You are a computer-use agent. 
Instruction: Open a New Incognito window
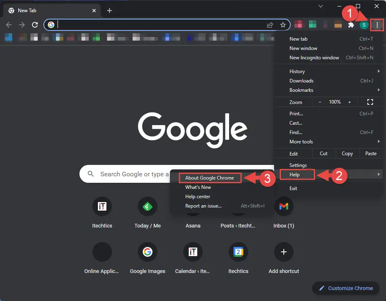(x=329, y=58)
